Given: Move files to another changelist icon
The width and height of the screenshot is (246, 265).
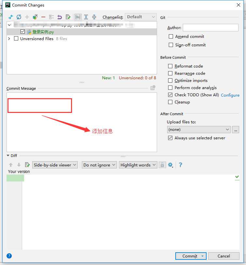Looking at the screenshot, I should click(35, 17).
